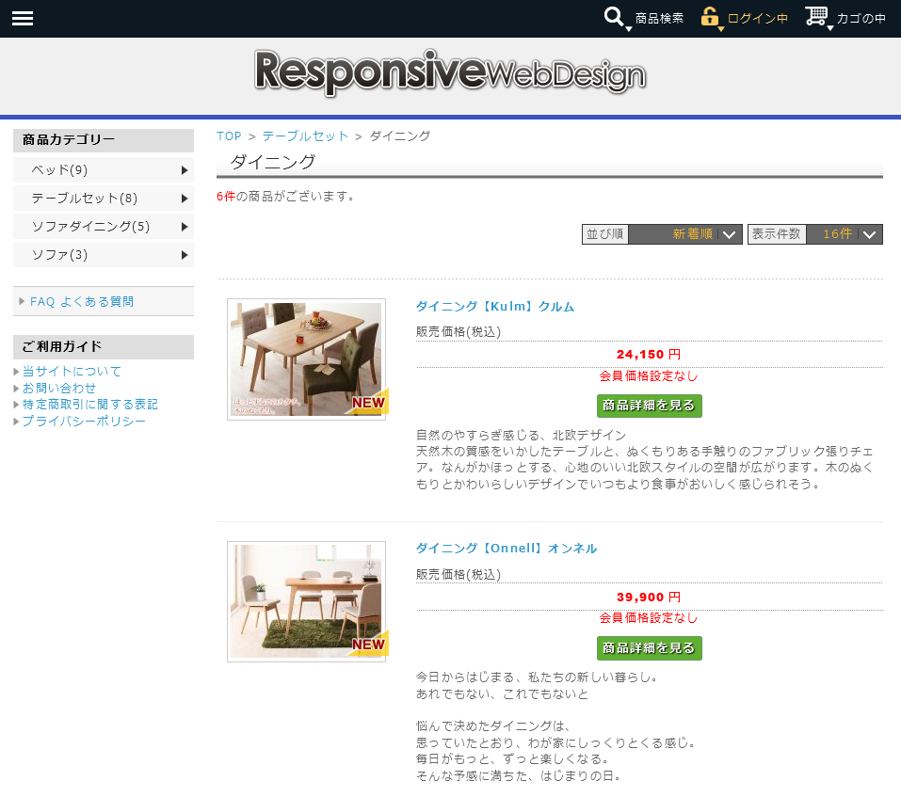Screen dimensions: 901x797
Task: Click Kulm dining table thumbnail
Action: (306, 359)
